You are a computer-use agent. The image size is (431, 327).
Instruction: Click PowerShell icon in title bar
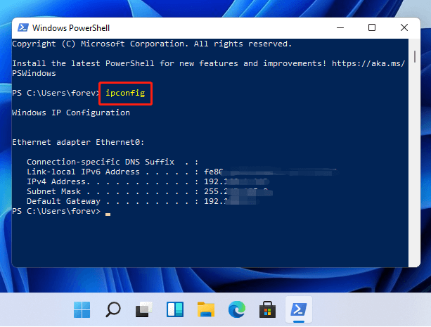(22, 27)
